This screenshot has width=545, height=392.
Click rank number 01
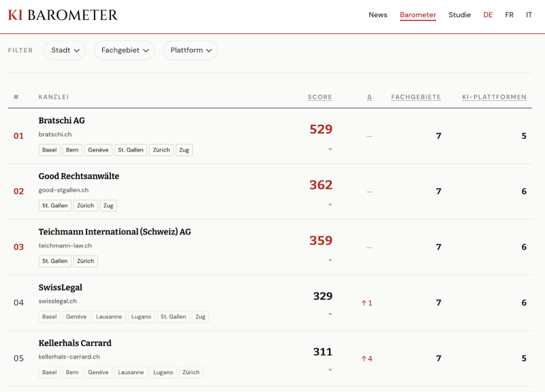tap(19, 136)
